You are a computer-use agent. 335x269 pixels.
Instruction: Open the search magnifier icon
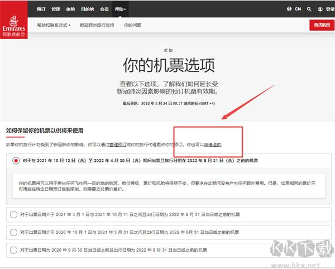pos(309,9)
